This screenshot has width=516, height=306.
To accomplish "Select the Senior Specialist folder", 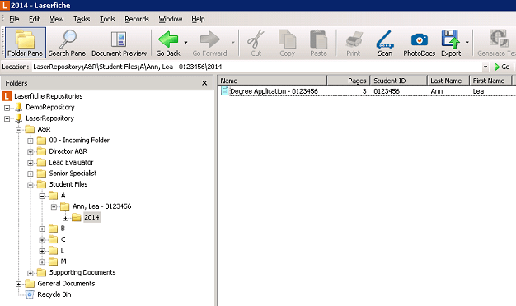I will pyautogui.click(x=73, y=174).
